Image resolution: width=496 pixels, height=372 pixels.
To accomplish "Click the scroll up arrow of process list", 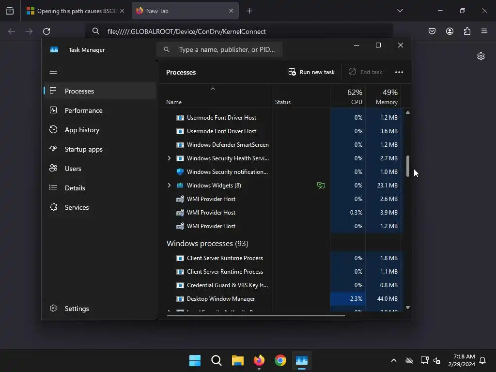I will click(408, 112).
